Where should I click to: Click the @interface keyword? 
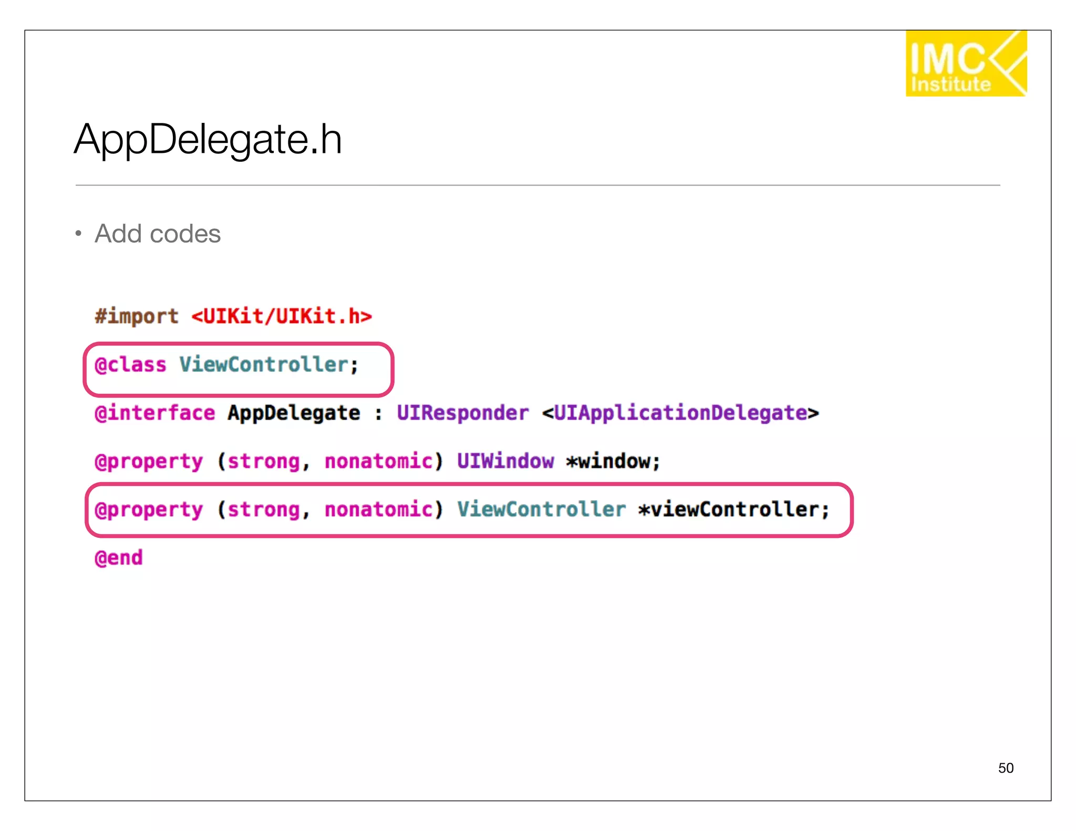click(154, 413)
